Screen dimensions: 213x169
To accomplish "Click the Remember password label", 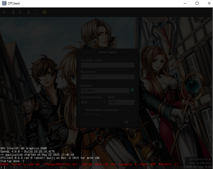I will [102, 110].
